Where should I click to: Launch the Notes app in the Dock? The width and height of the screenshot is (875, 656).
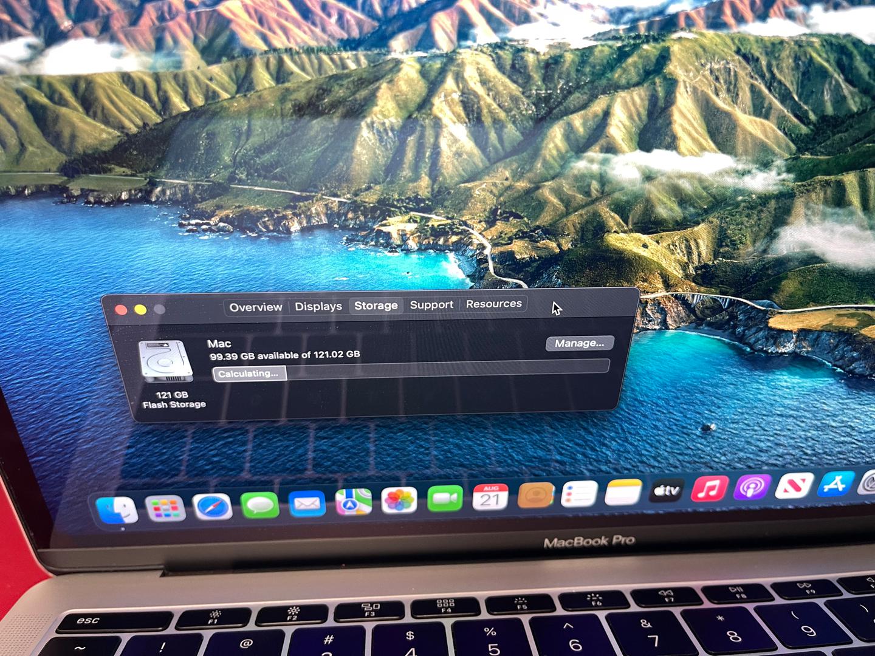click(623, 491)
